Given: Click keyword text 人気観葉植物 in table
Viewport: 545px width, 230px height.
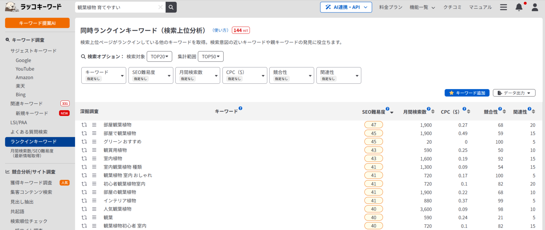Looking at the screenshot, I should [x=117, y=209].
